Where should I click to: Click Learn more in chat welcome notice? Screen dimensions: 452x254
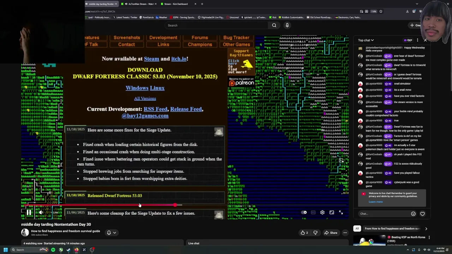point(375,202)
